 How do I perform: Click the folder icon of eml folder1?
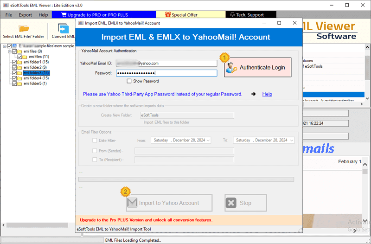click(x=19, y=62)
